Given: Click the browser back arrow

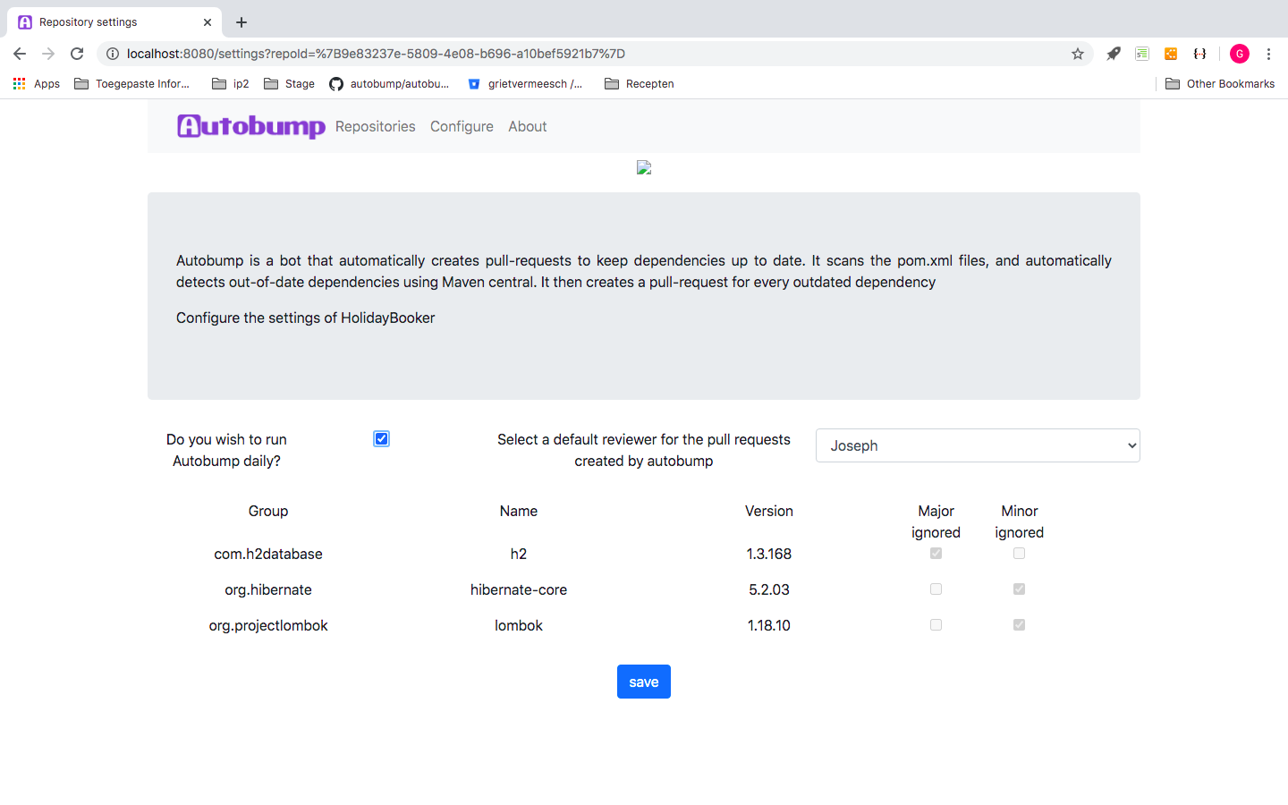Looking at the screenshot, I should (x=20, y=54).
